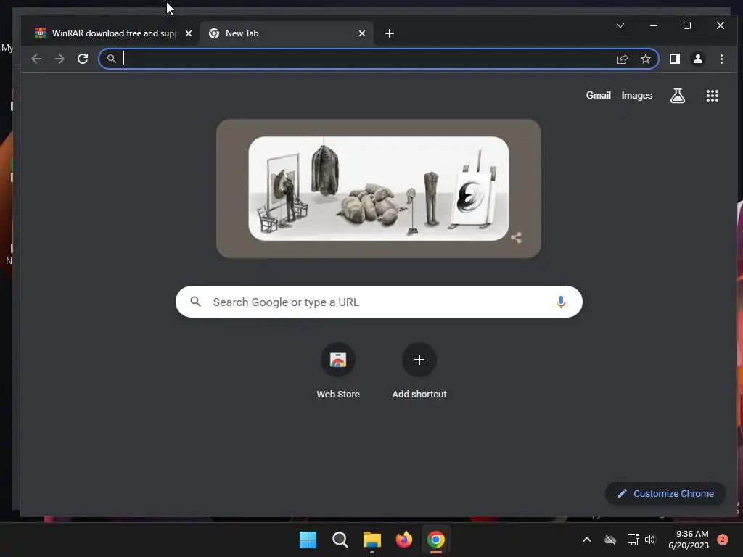Open the Windows Start menu
The height and width of the screenshot is (557, 743).
tap(308, 540)
